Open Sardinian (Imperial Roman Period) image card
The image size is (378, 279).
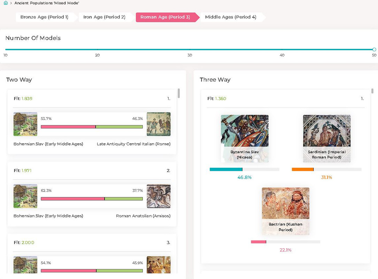[x=327, y=138]
